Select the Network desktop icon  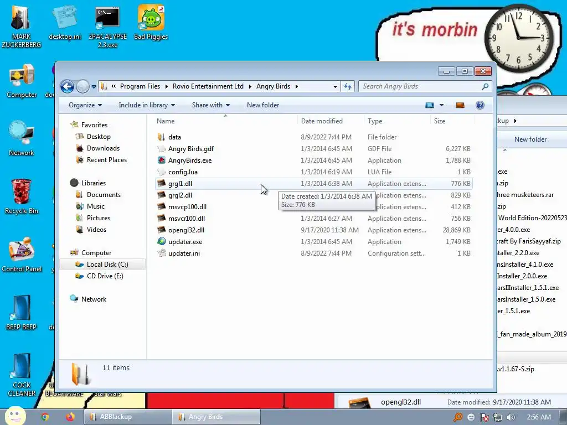click(22, 139)
